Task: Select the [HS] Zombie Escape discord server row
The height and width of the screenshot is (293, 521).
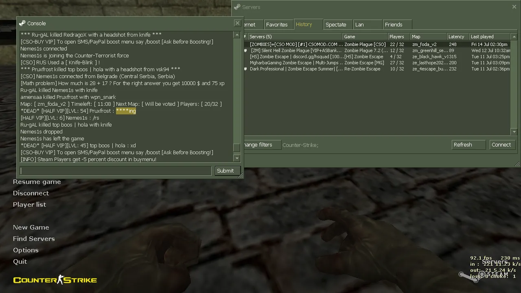Action: [377, 57]
